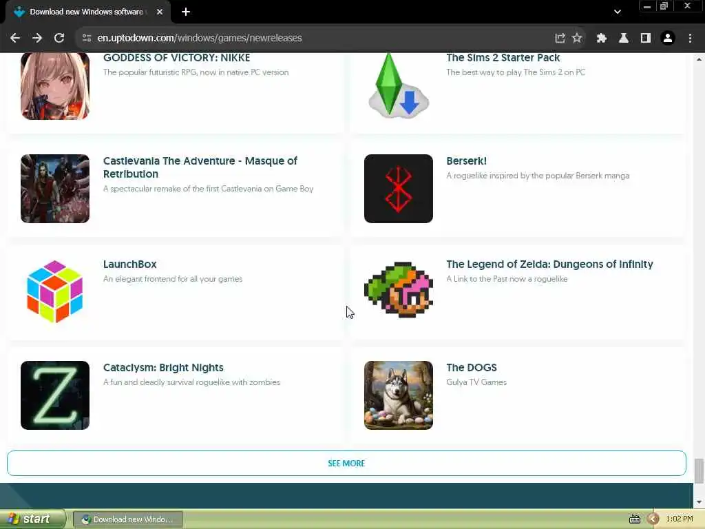Open The Sims 2 Starter Pack icon
This screenshot has height=529, width=705.
tap(399, 85)
